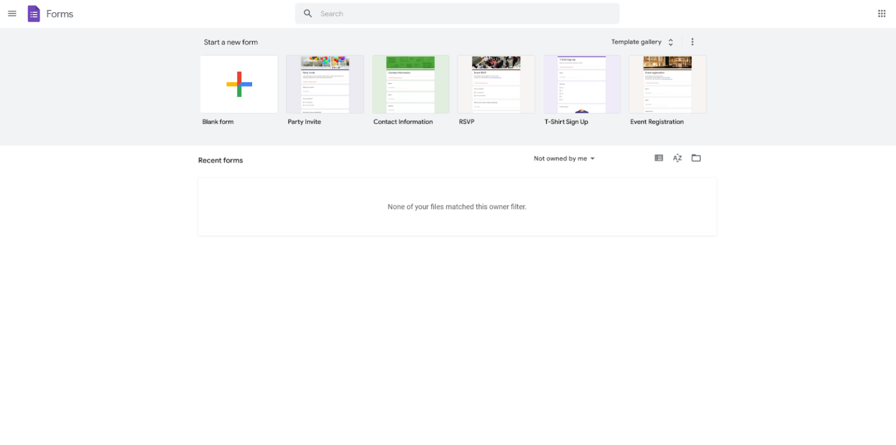
Task: Expand the Template gallery
Action: pos(636,41)
